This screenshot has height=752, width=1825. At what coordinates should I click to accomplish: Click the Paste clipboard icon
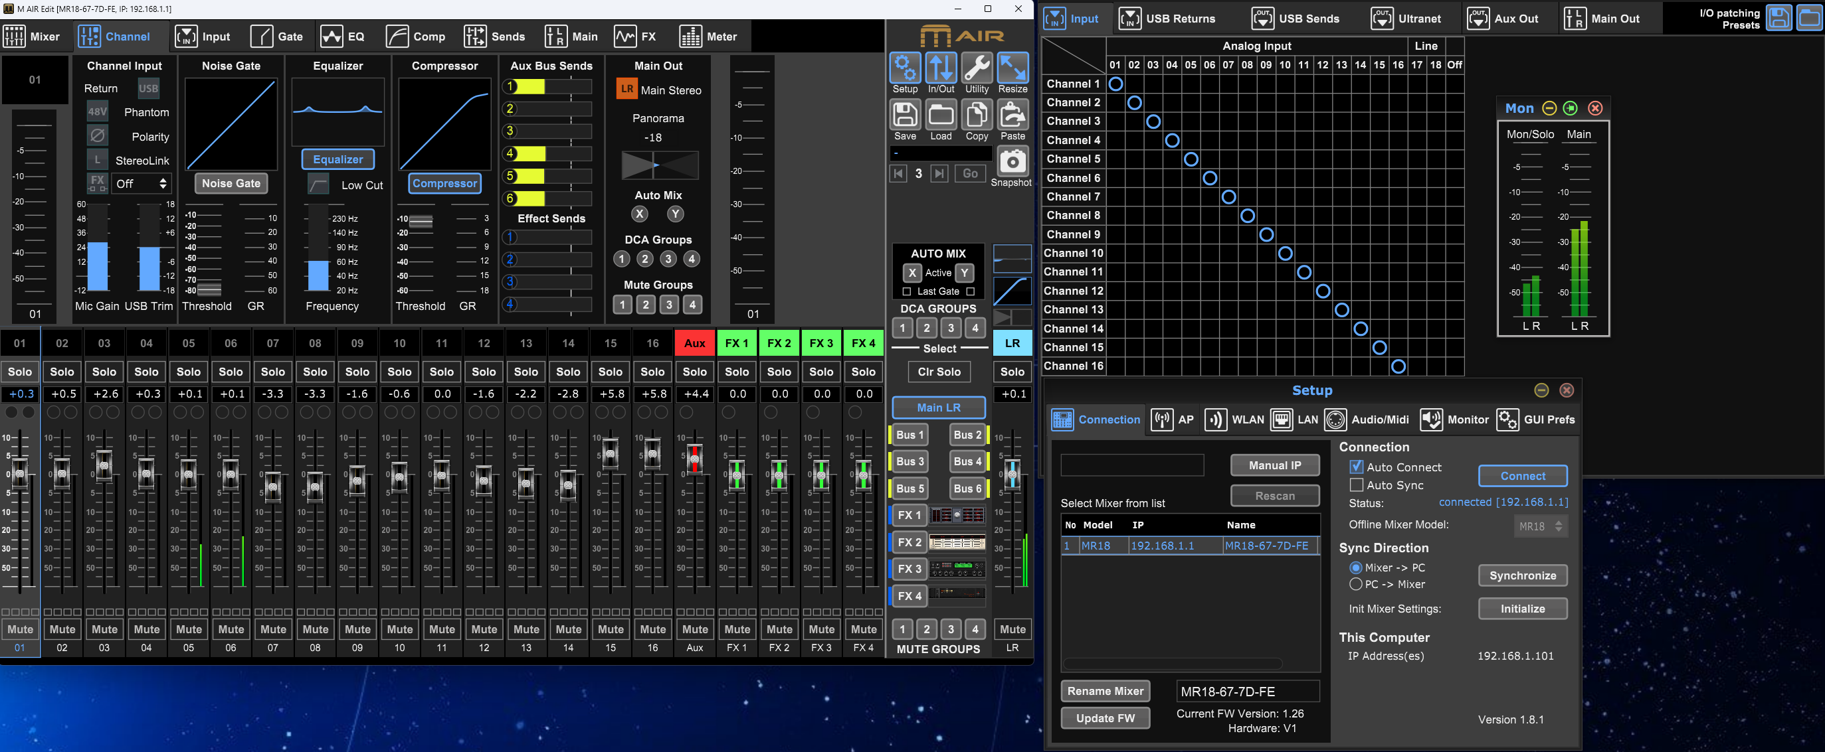pyautogui.click(x=1013, y=115)
